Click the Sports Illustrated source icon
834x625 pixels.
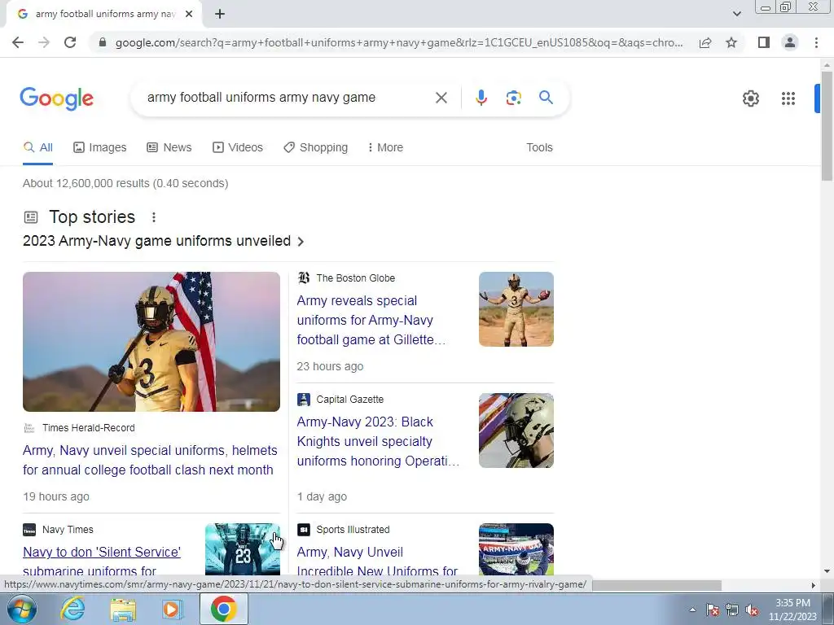[304, 530]
